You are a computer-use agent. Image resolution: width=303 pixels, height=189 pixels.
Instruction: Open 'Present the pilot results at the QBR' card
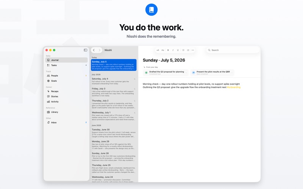pos(212,73)
